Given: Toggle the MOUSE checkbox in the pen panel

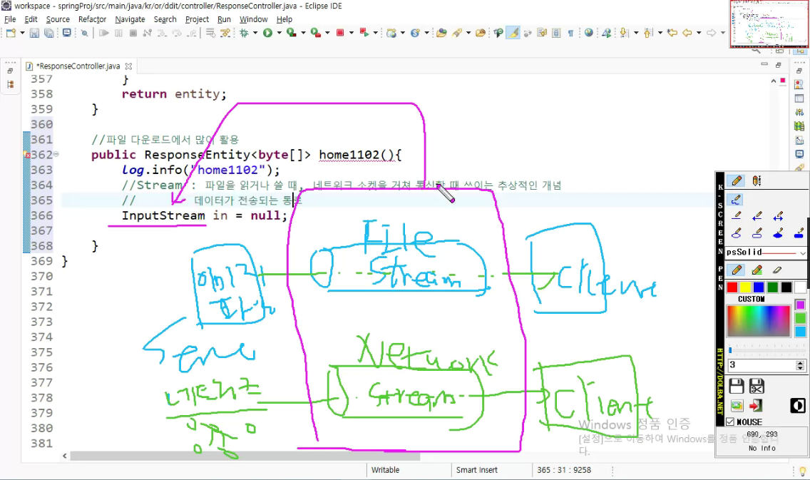Looking at the screenshot, I should (x=732, y=422).
